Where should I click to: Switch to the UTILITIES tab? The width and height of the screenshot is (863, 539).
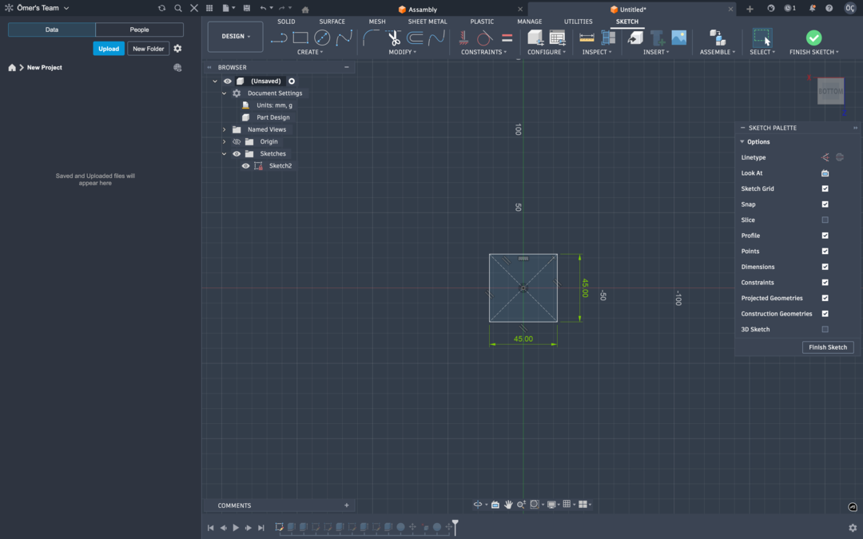(578, 22)
